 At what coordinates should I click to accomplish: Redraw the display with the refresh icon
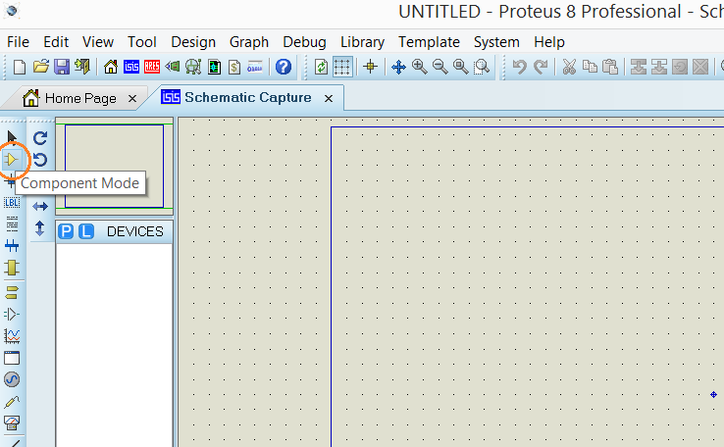click(322, 67)
